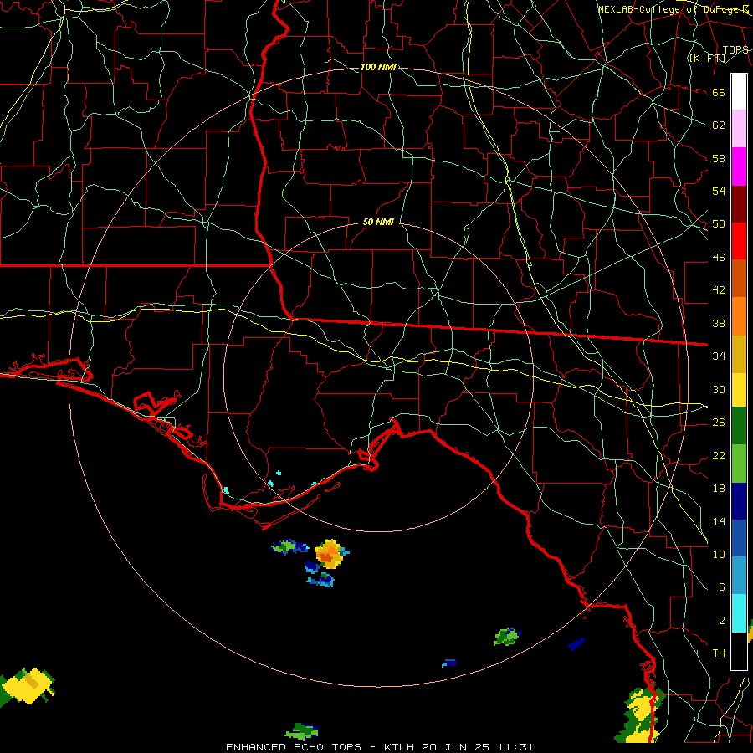753x753 pixels.
Task: Click the 42 legend value
Action: [x=719, y=290]
